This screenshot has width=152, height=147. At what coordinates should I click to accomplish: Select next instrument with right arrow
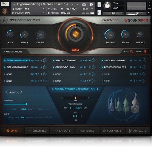(77, 5)
